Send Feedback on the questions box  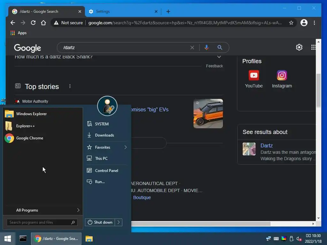tap(214, 66)
